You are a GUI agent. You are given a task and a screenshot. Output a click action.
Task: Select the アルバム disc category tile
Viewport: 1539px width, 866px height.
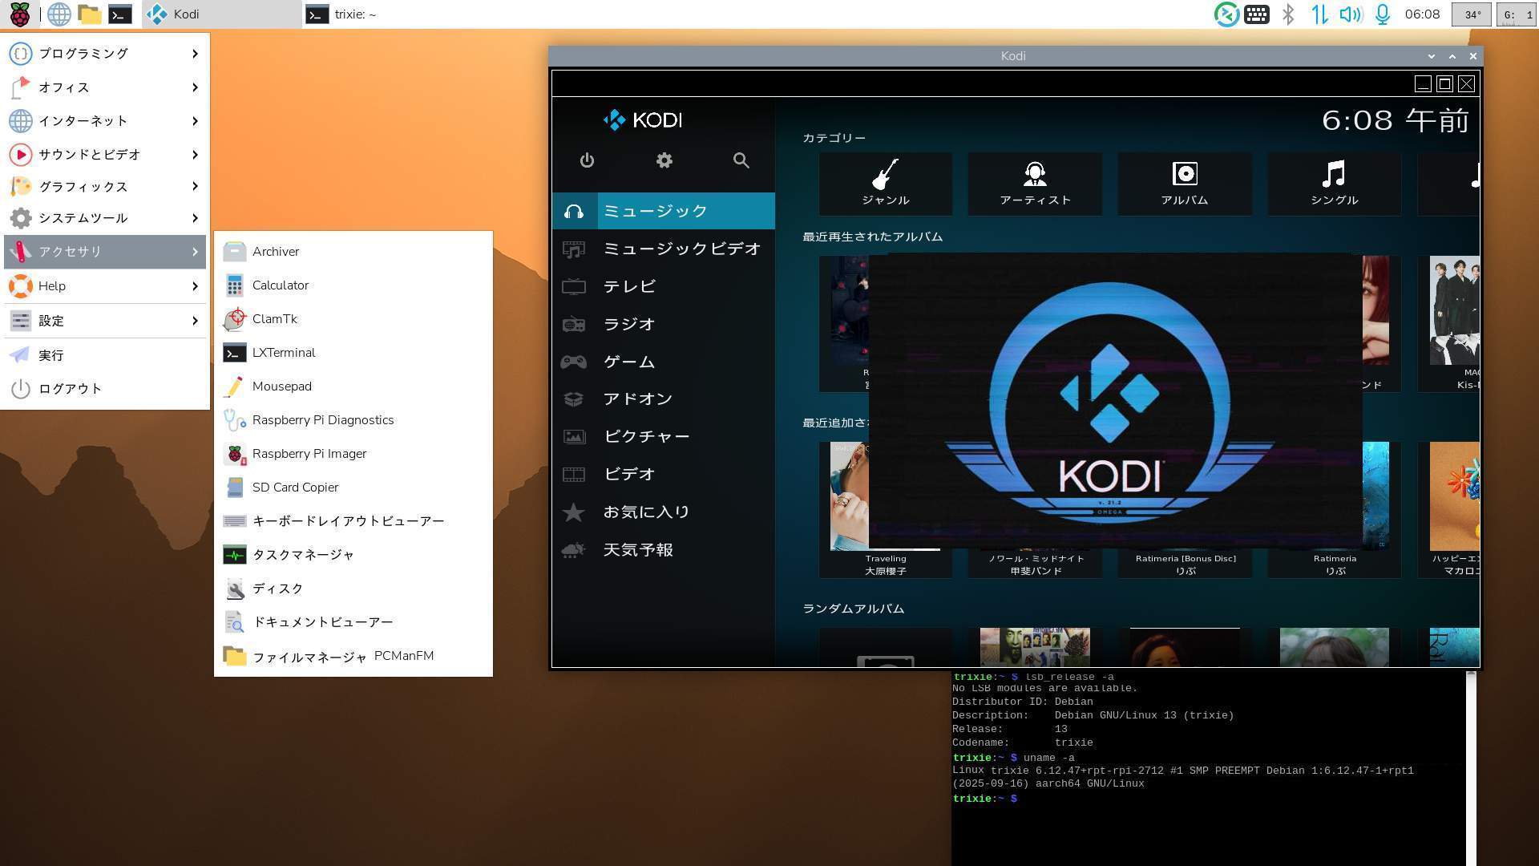pos(1184,184)
